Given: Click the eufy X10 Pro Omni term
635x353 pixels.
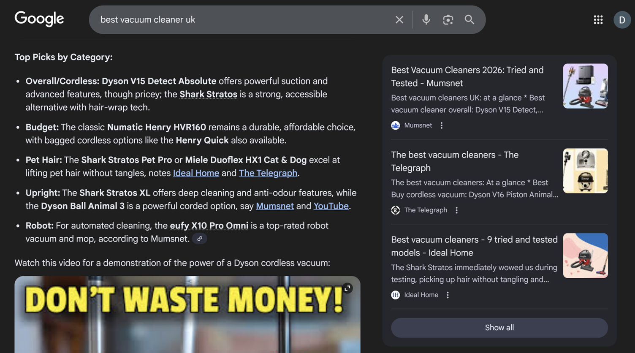Looking at the screenshot, I should tap(209, 226).
